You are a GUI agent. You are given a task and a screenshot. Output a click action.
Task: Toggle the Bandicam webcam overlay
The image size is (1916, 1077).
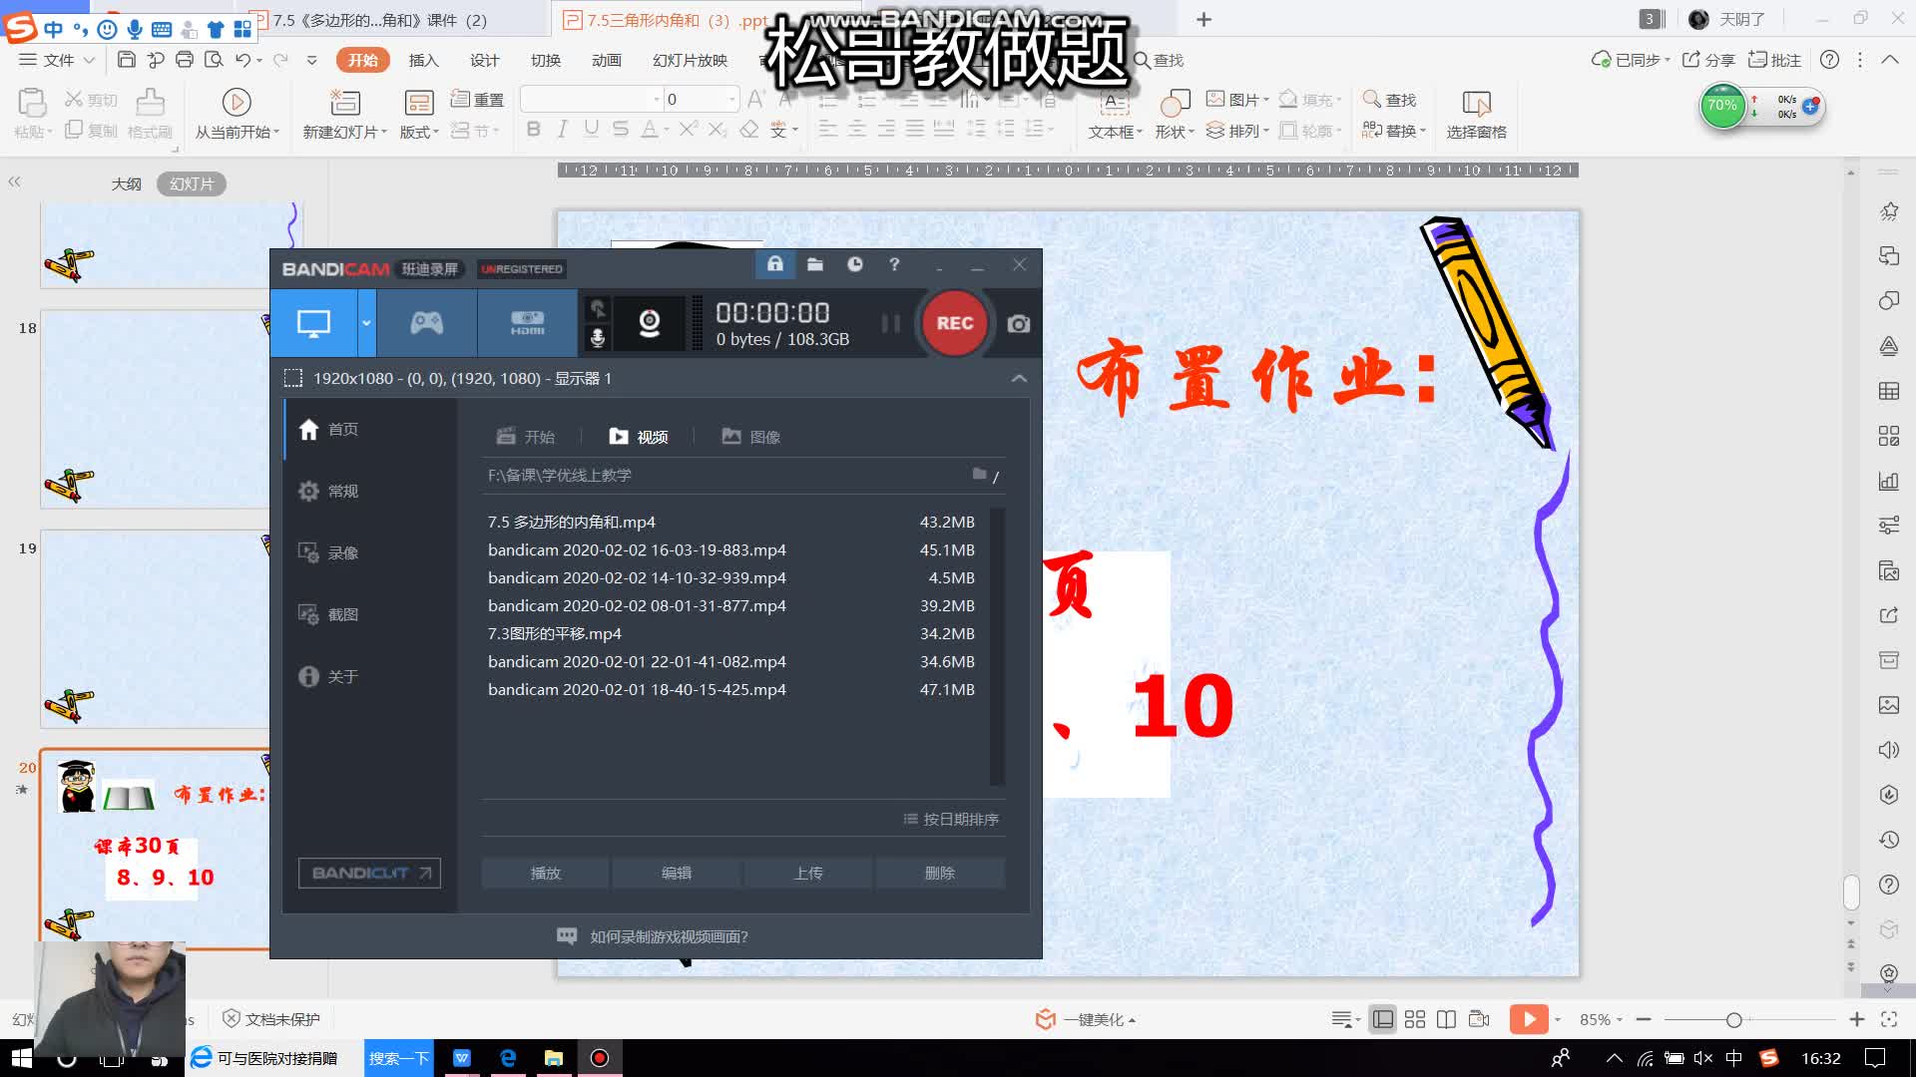(650, 323)
